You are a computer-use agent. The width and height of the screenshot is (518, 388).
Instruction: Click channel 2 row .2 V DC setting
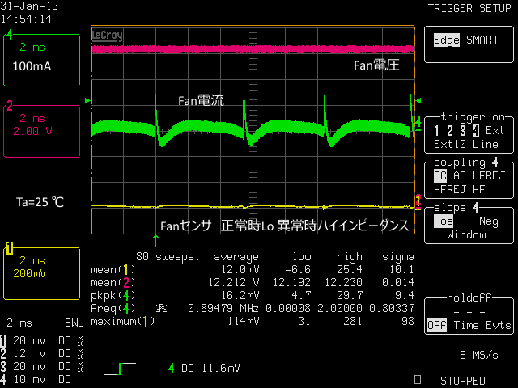pyautogui.click(x=42, y=353)
